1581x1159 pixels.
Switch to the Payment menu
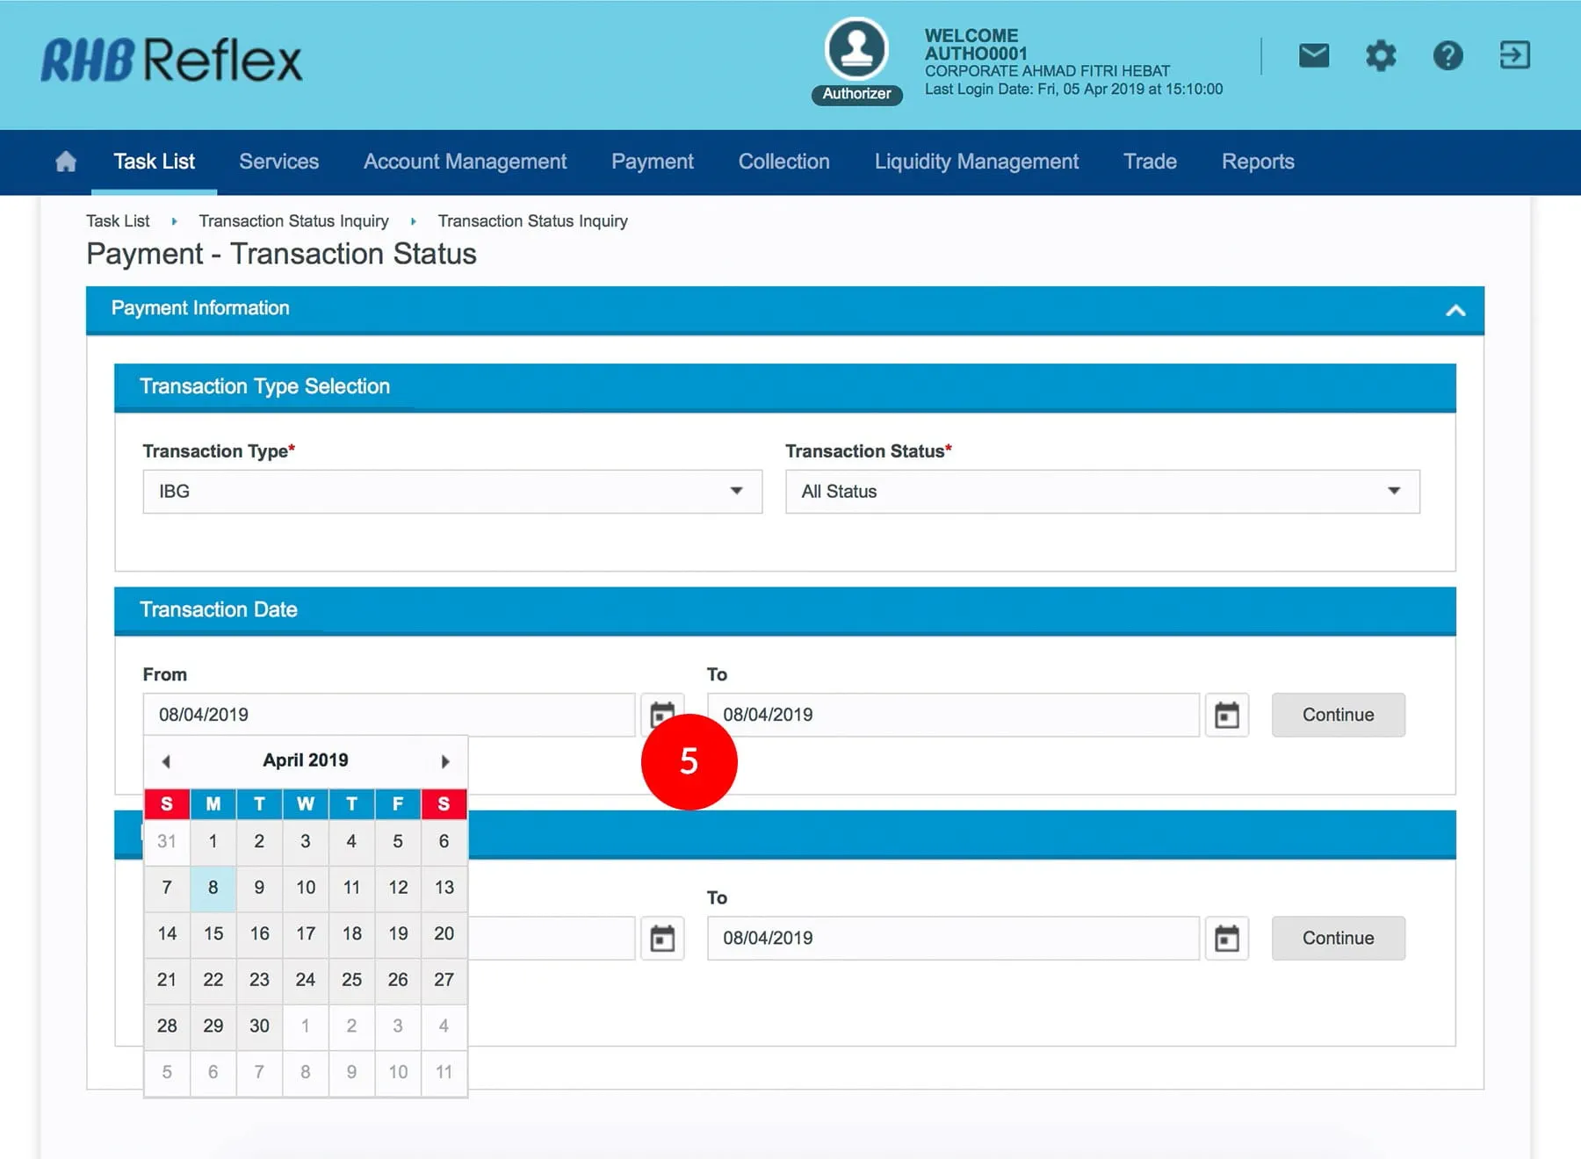click(x=652, y=162)
